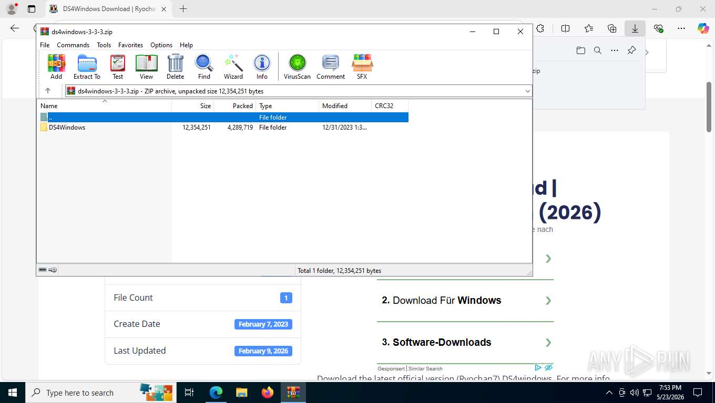Click status text 'Total 1 folder, 12,354,251 bytes'

(340, 271)
